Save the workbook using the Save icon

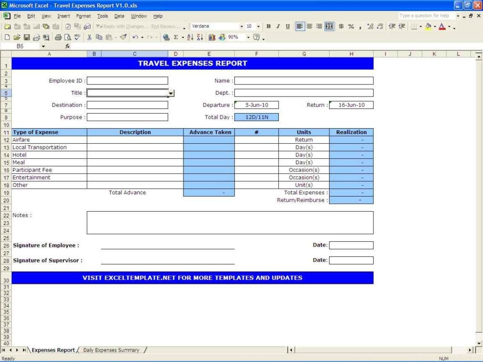click(x=26, y=37)
